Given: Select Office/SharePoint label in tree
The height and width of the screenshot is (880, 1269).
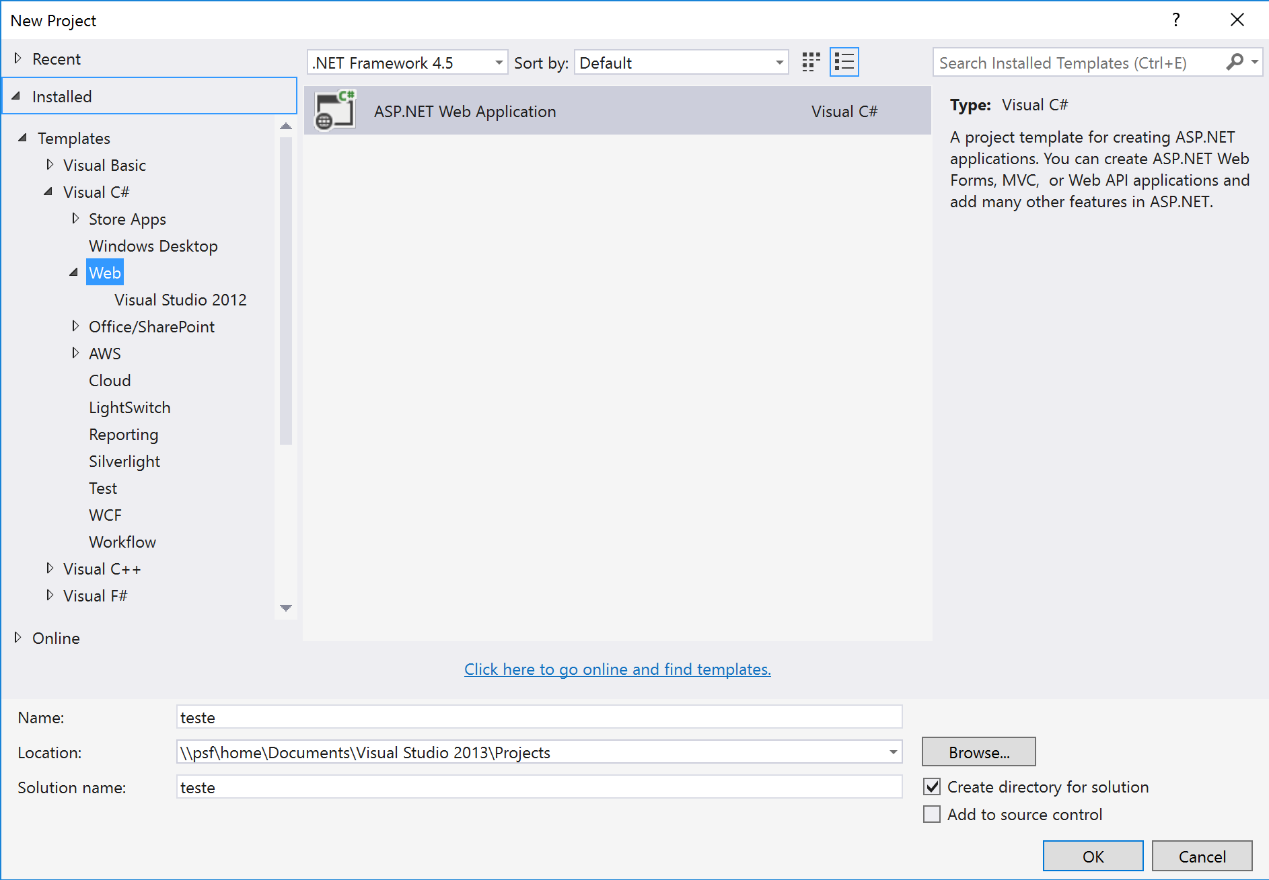Looking at the screenshot, I should point(151,326).
